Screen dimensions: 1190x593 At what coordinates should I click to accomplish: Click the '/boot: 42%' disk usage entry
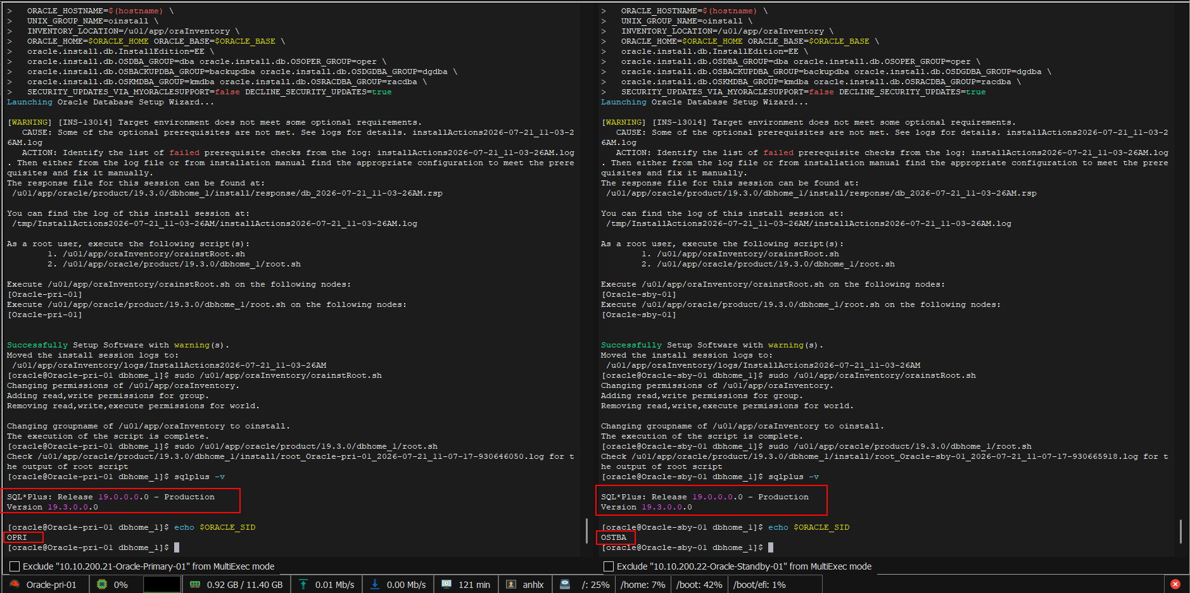coord(699,585)
